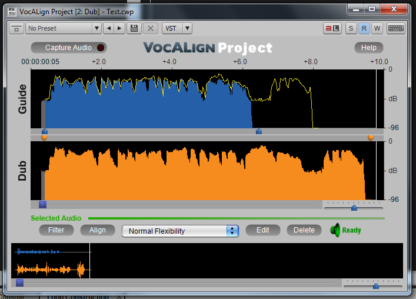Toggle the R automation read button
This screenshot has width=416, height=299.
364,28
